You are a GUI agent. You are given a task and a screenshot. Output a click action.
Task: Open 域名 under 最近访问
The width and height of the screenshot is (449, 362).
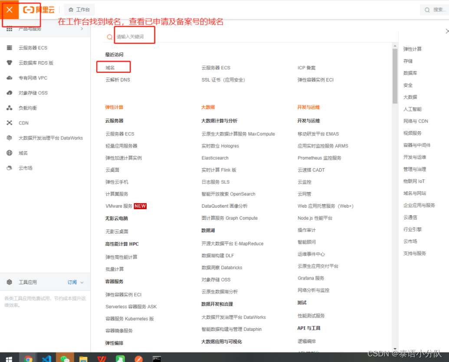[110, 68]
